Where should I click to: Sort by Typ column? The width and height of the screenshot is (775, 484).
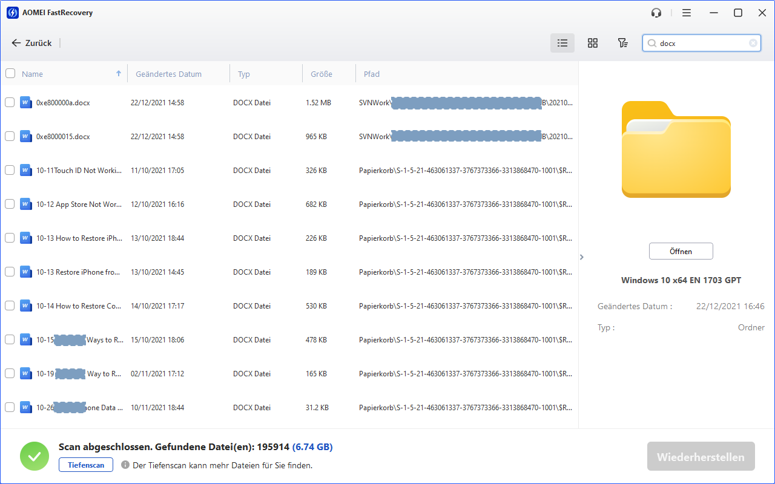coord(244,74)
